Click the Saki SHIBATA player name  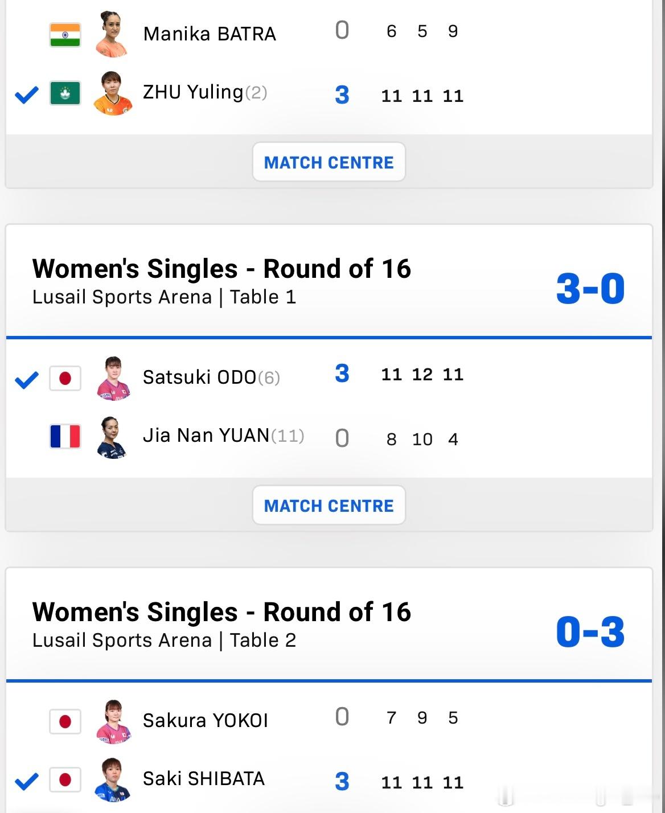tap(203, 778)
